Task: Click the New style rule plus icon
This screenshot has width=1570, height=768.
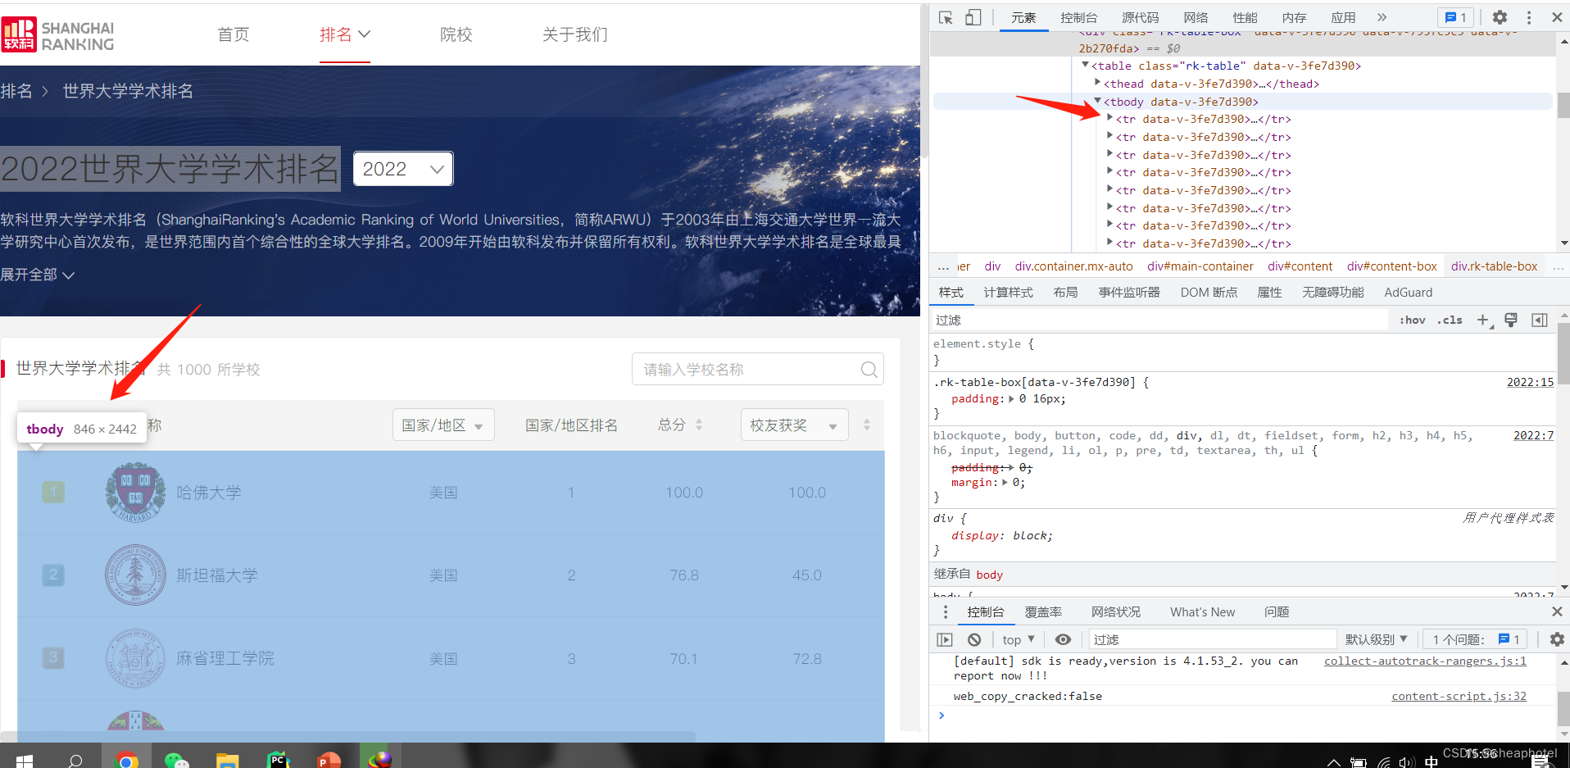Action: click(x=1484, y=320)
